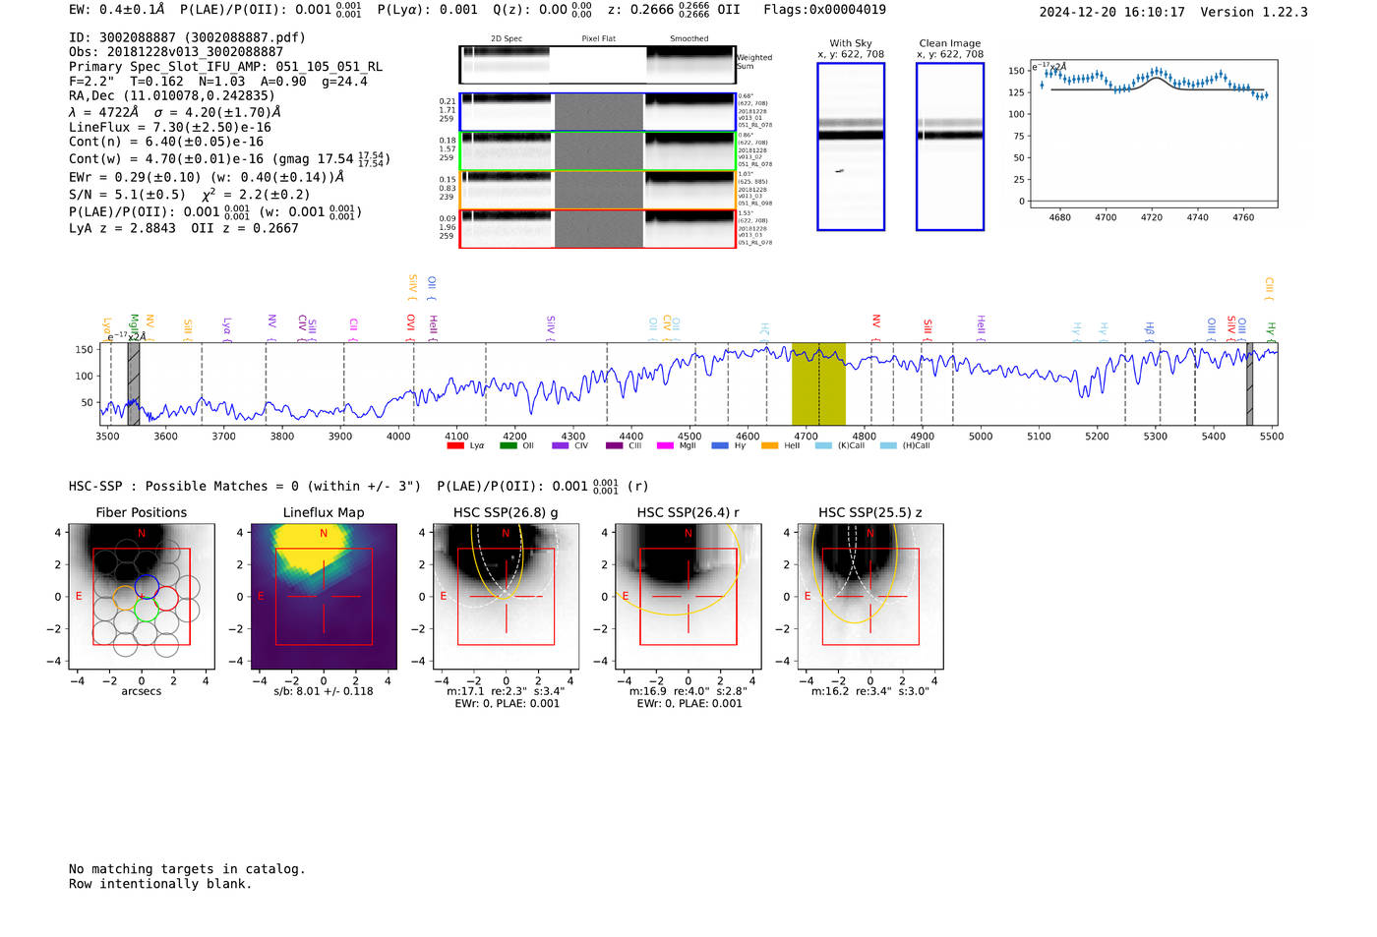Select the orange-bordered 2D spectrum row
Screen dimensions: 1377x937
pyautogui.click(x=597, y=190)
